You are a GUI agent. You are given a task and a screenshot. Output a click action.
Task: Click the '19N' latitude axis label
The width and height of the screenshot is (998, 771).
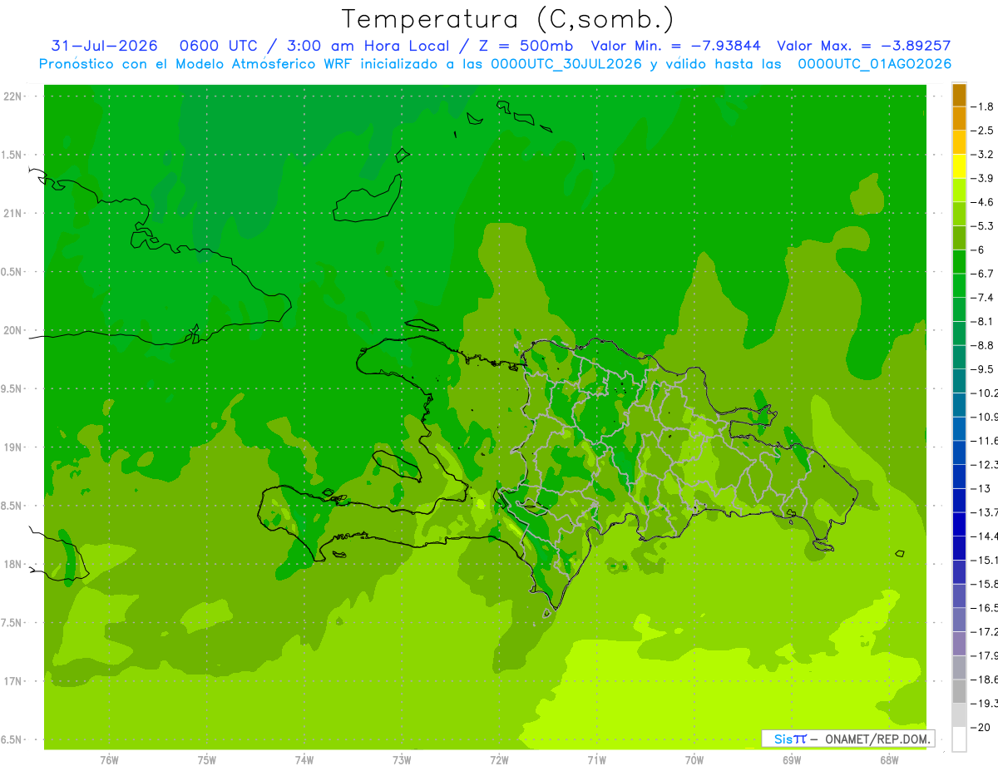click(12, 447)
